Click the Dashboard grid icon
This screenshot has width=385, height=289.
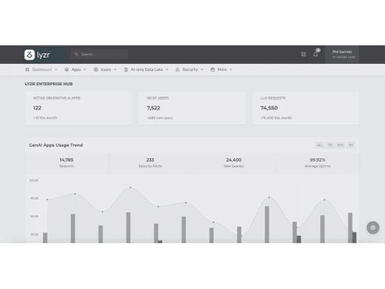[x=27, y=69]
